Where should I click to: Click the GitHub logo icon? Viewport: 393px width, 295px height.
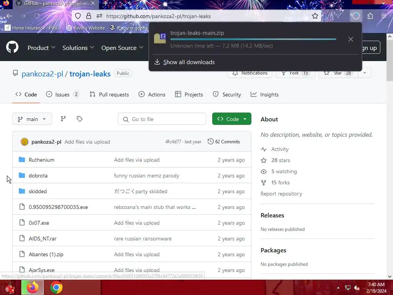(x=12, y=47)
